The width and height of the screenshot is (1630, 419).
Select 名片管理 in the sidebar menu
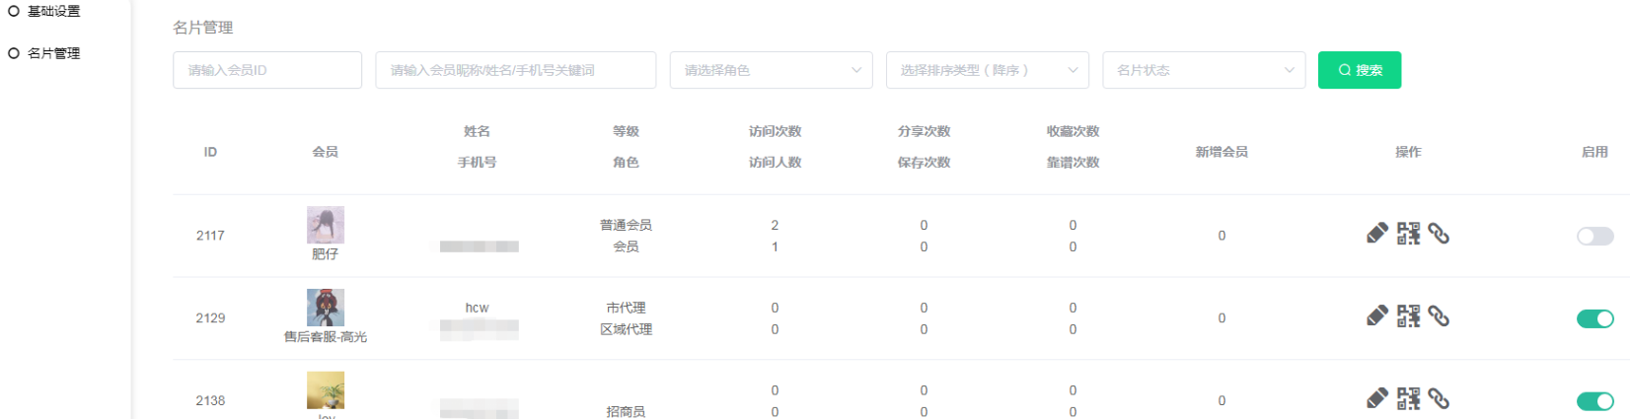pyautogui.click(x=53, y=53)
